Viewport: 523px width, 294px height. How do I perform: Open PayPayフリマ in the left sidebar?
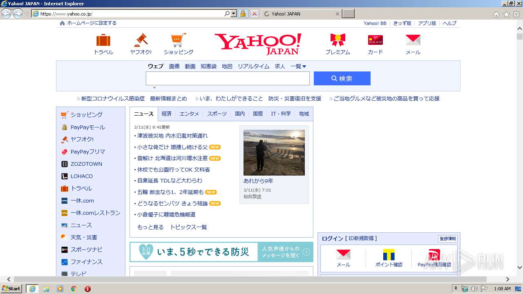87,151
